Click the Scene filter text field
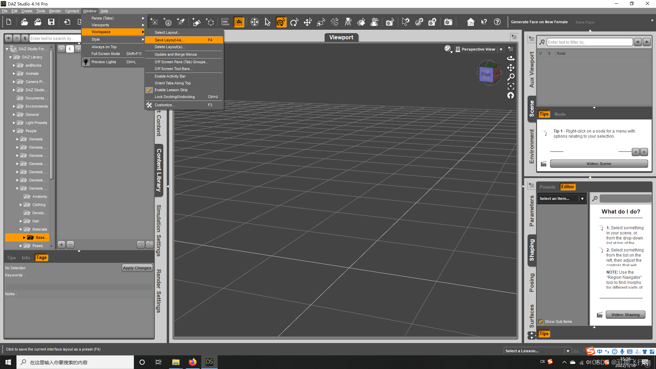The height and width of the screenshot is (369, 656). 590,42
